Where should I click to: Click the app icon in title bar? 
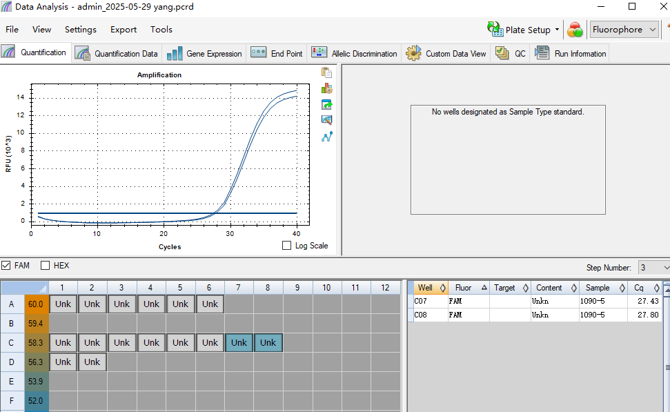(x=6, y=6)
